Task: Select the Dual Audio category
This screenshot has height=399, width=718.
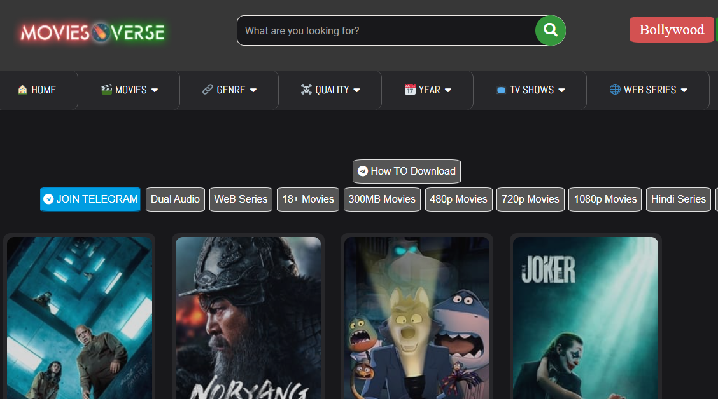Action: click(176, 199)
